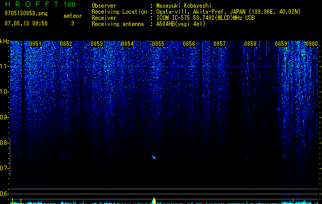This screenshot has height=204, width=322.
Task: Click the bright meteor echo near 0855
Action: 154,157
